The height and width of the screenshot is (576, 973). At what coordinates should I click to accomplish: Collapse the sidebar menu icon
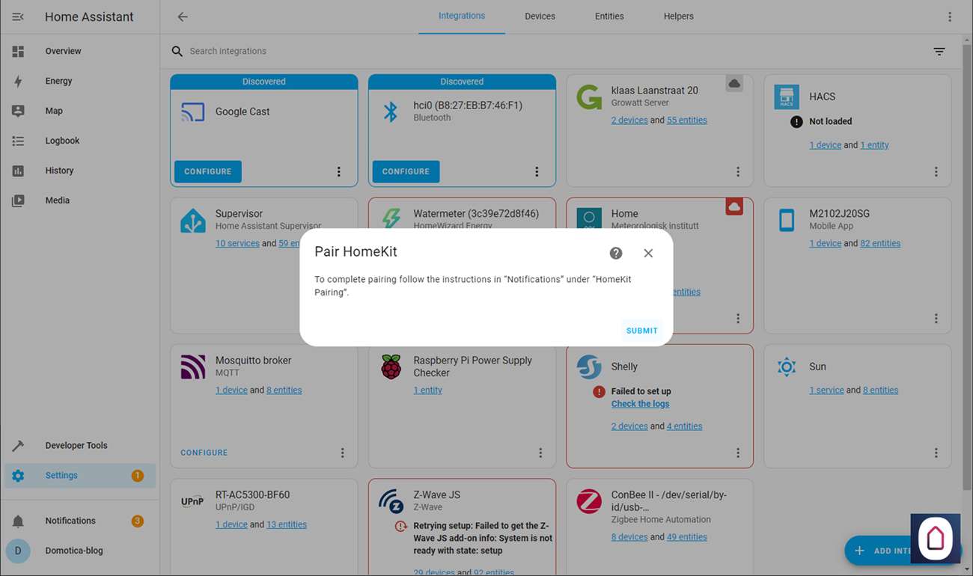click(x=18, y=16)
